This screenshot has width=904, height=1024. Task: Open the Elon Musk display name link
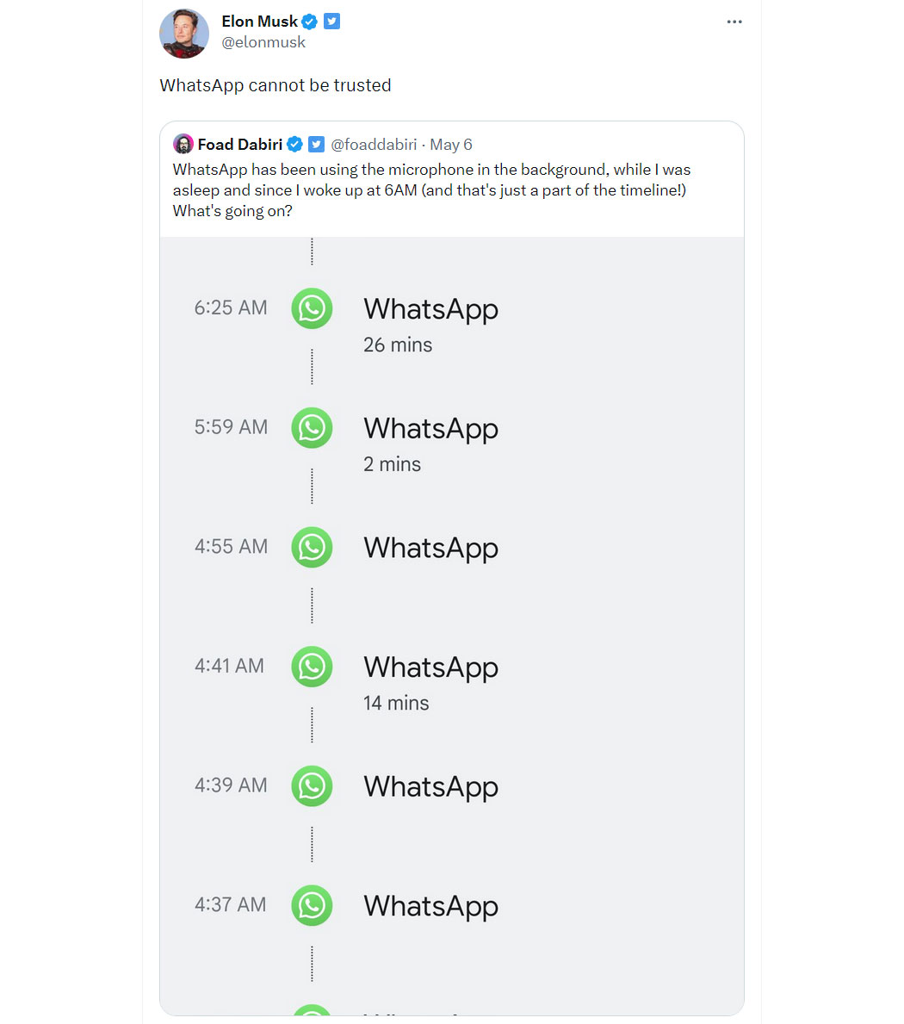coord(259,22)
